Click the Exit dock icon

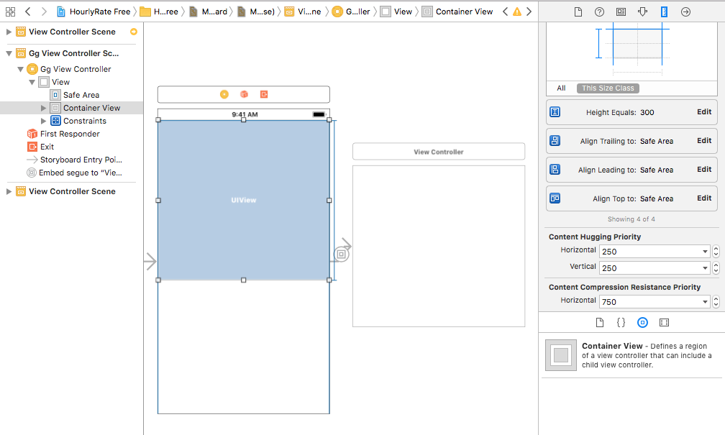click(x=264, y=94)
